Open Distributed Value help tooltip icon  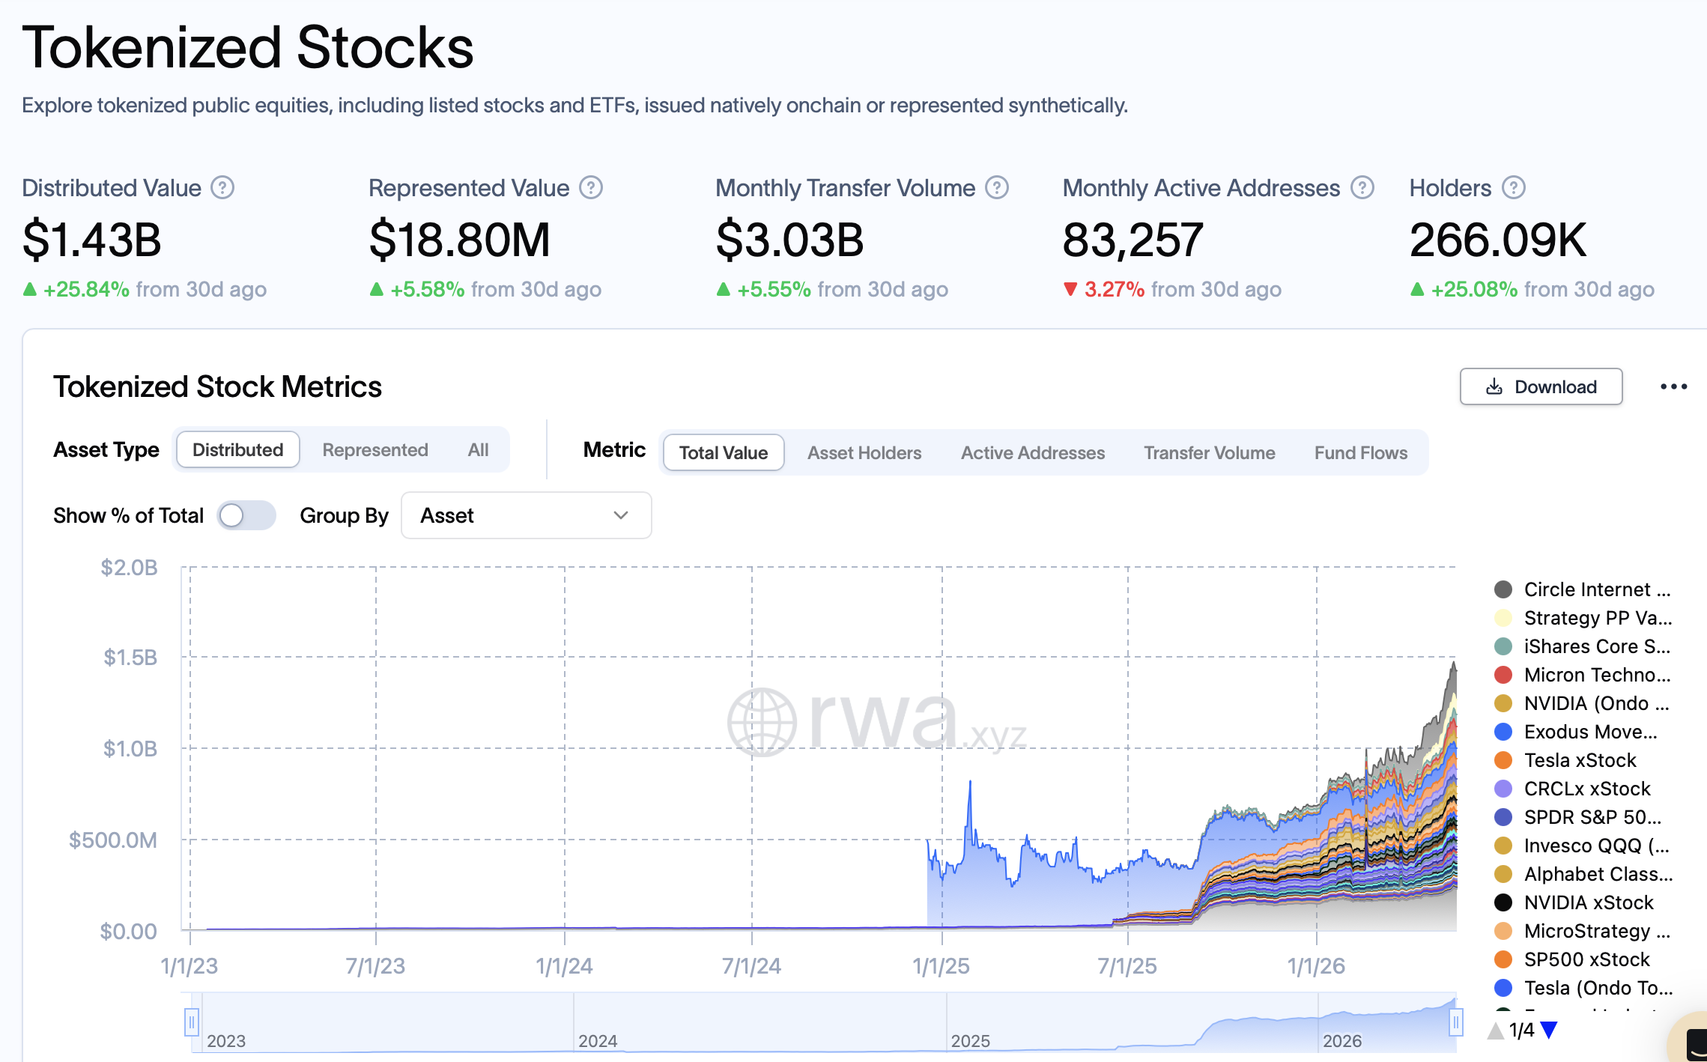222,188
